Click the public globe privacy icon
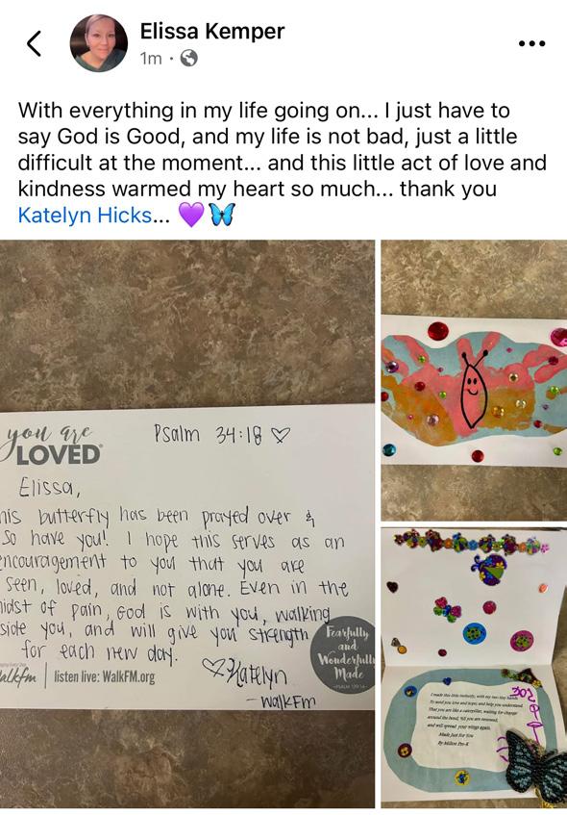This screenshot has height=815, width=567. [x=188, y=59]
